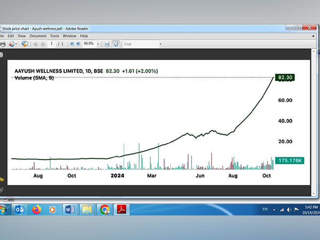The image size is (320, 240).
Task: Open Chrome from the taskbar
Action: (105, 210)
